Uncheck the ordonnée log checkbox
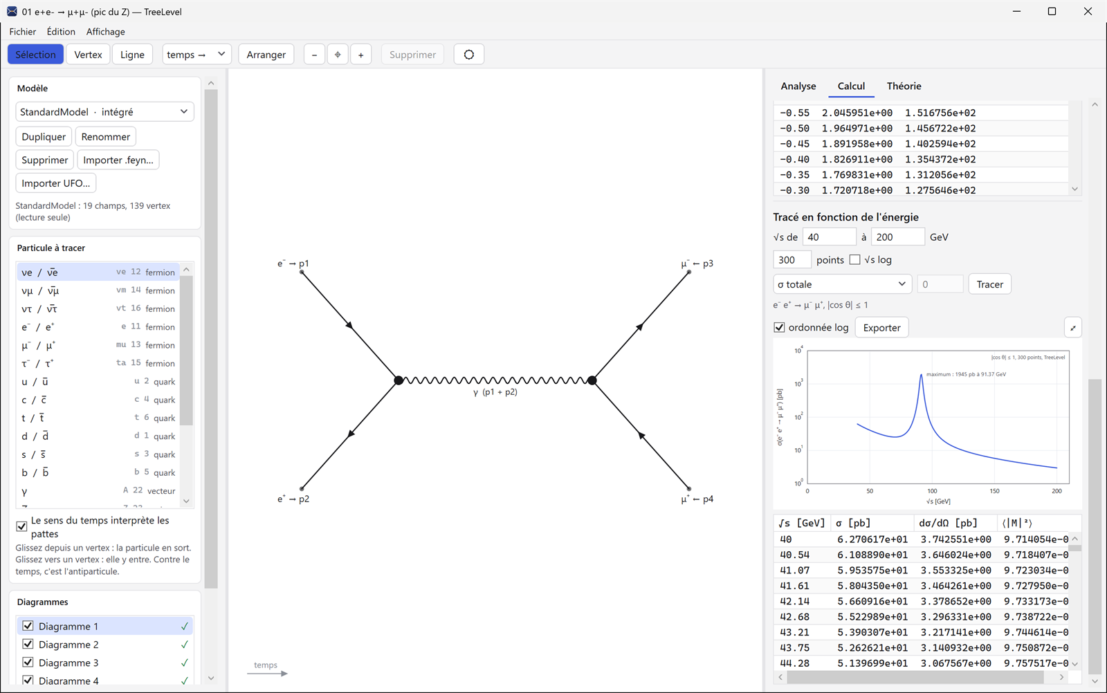This screenshot has width=1107, height=693. click(779, 327)
